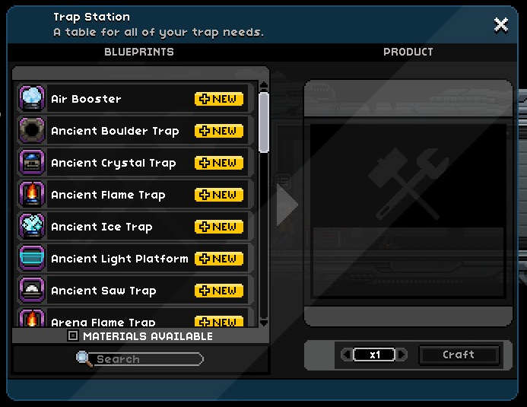Click the magnifying glass search icon
The image size is (527, 407).
84,358
